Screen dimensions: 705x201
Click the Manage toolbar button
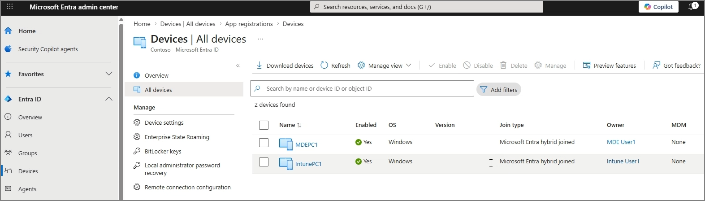[550, 66]
